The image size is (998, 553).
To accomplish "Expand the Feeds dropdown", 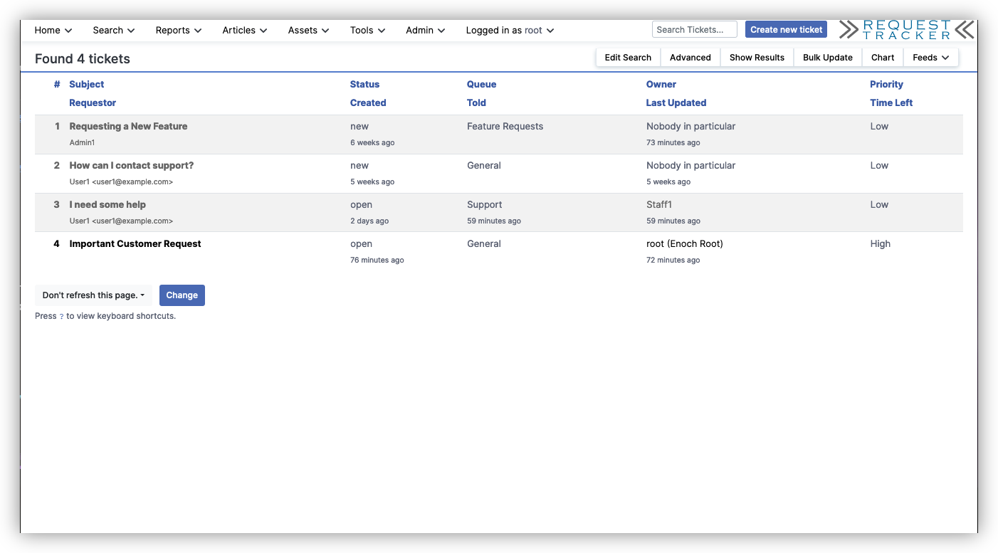I will [x=931, y=58].
